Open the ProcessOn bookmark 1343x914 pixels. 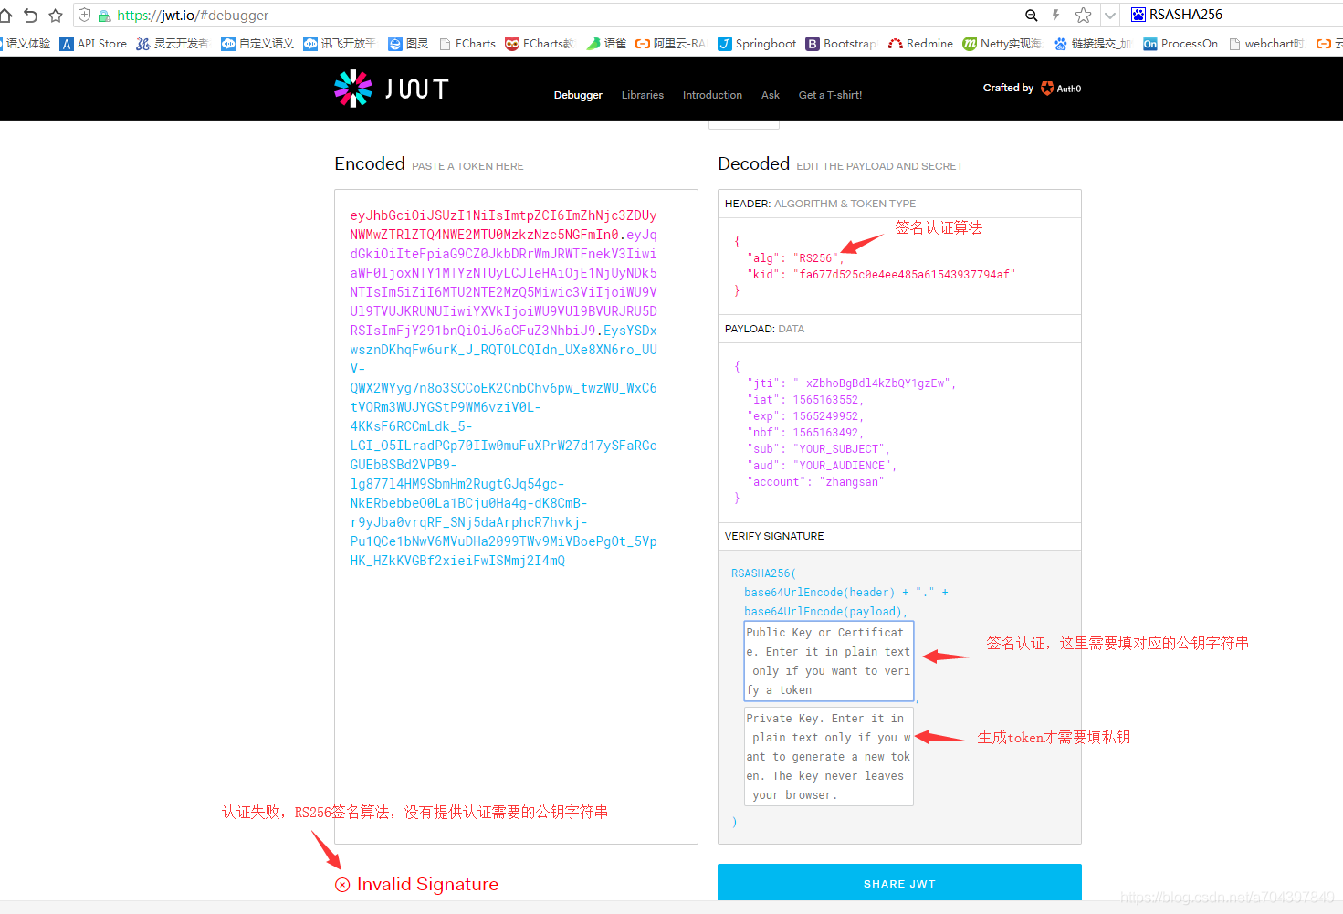pos(1180,44)
